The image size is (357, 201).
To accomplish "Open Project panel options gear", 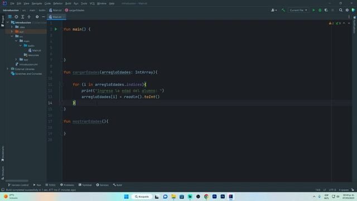I will coord(37,17).
